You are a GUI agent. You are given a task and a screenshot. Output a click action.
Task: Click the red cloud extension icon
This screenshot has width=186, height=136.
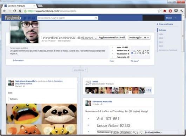165,11
